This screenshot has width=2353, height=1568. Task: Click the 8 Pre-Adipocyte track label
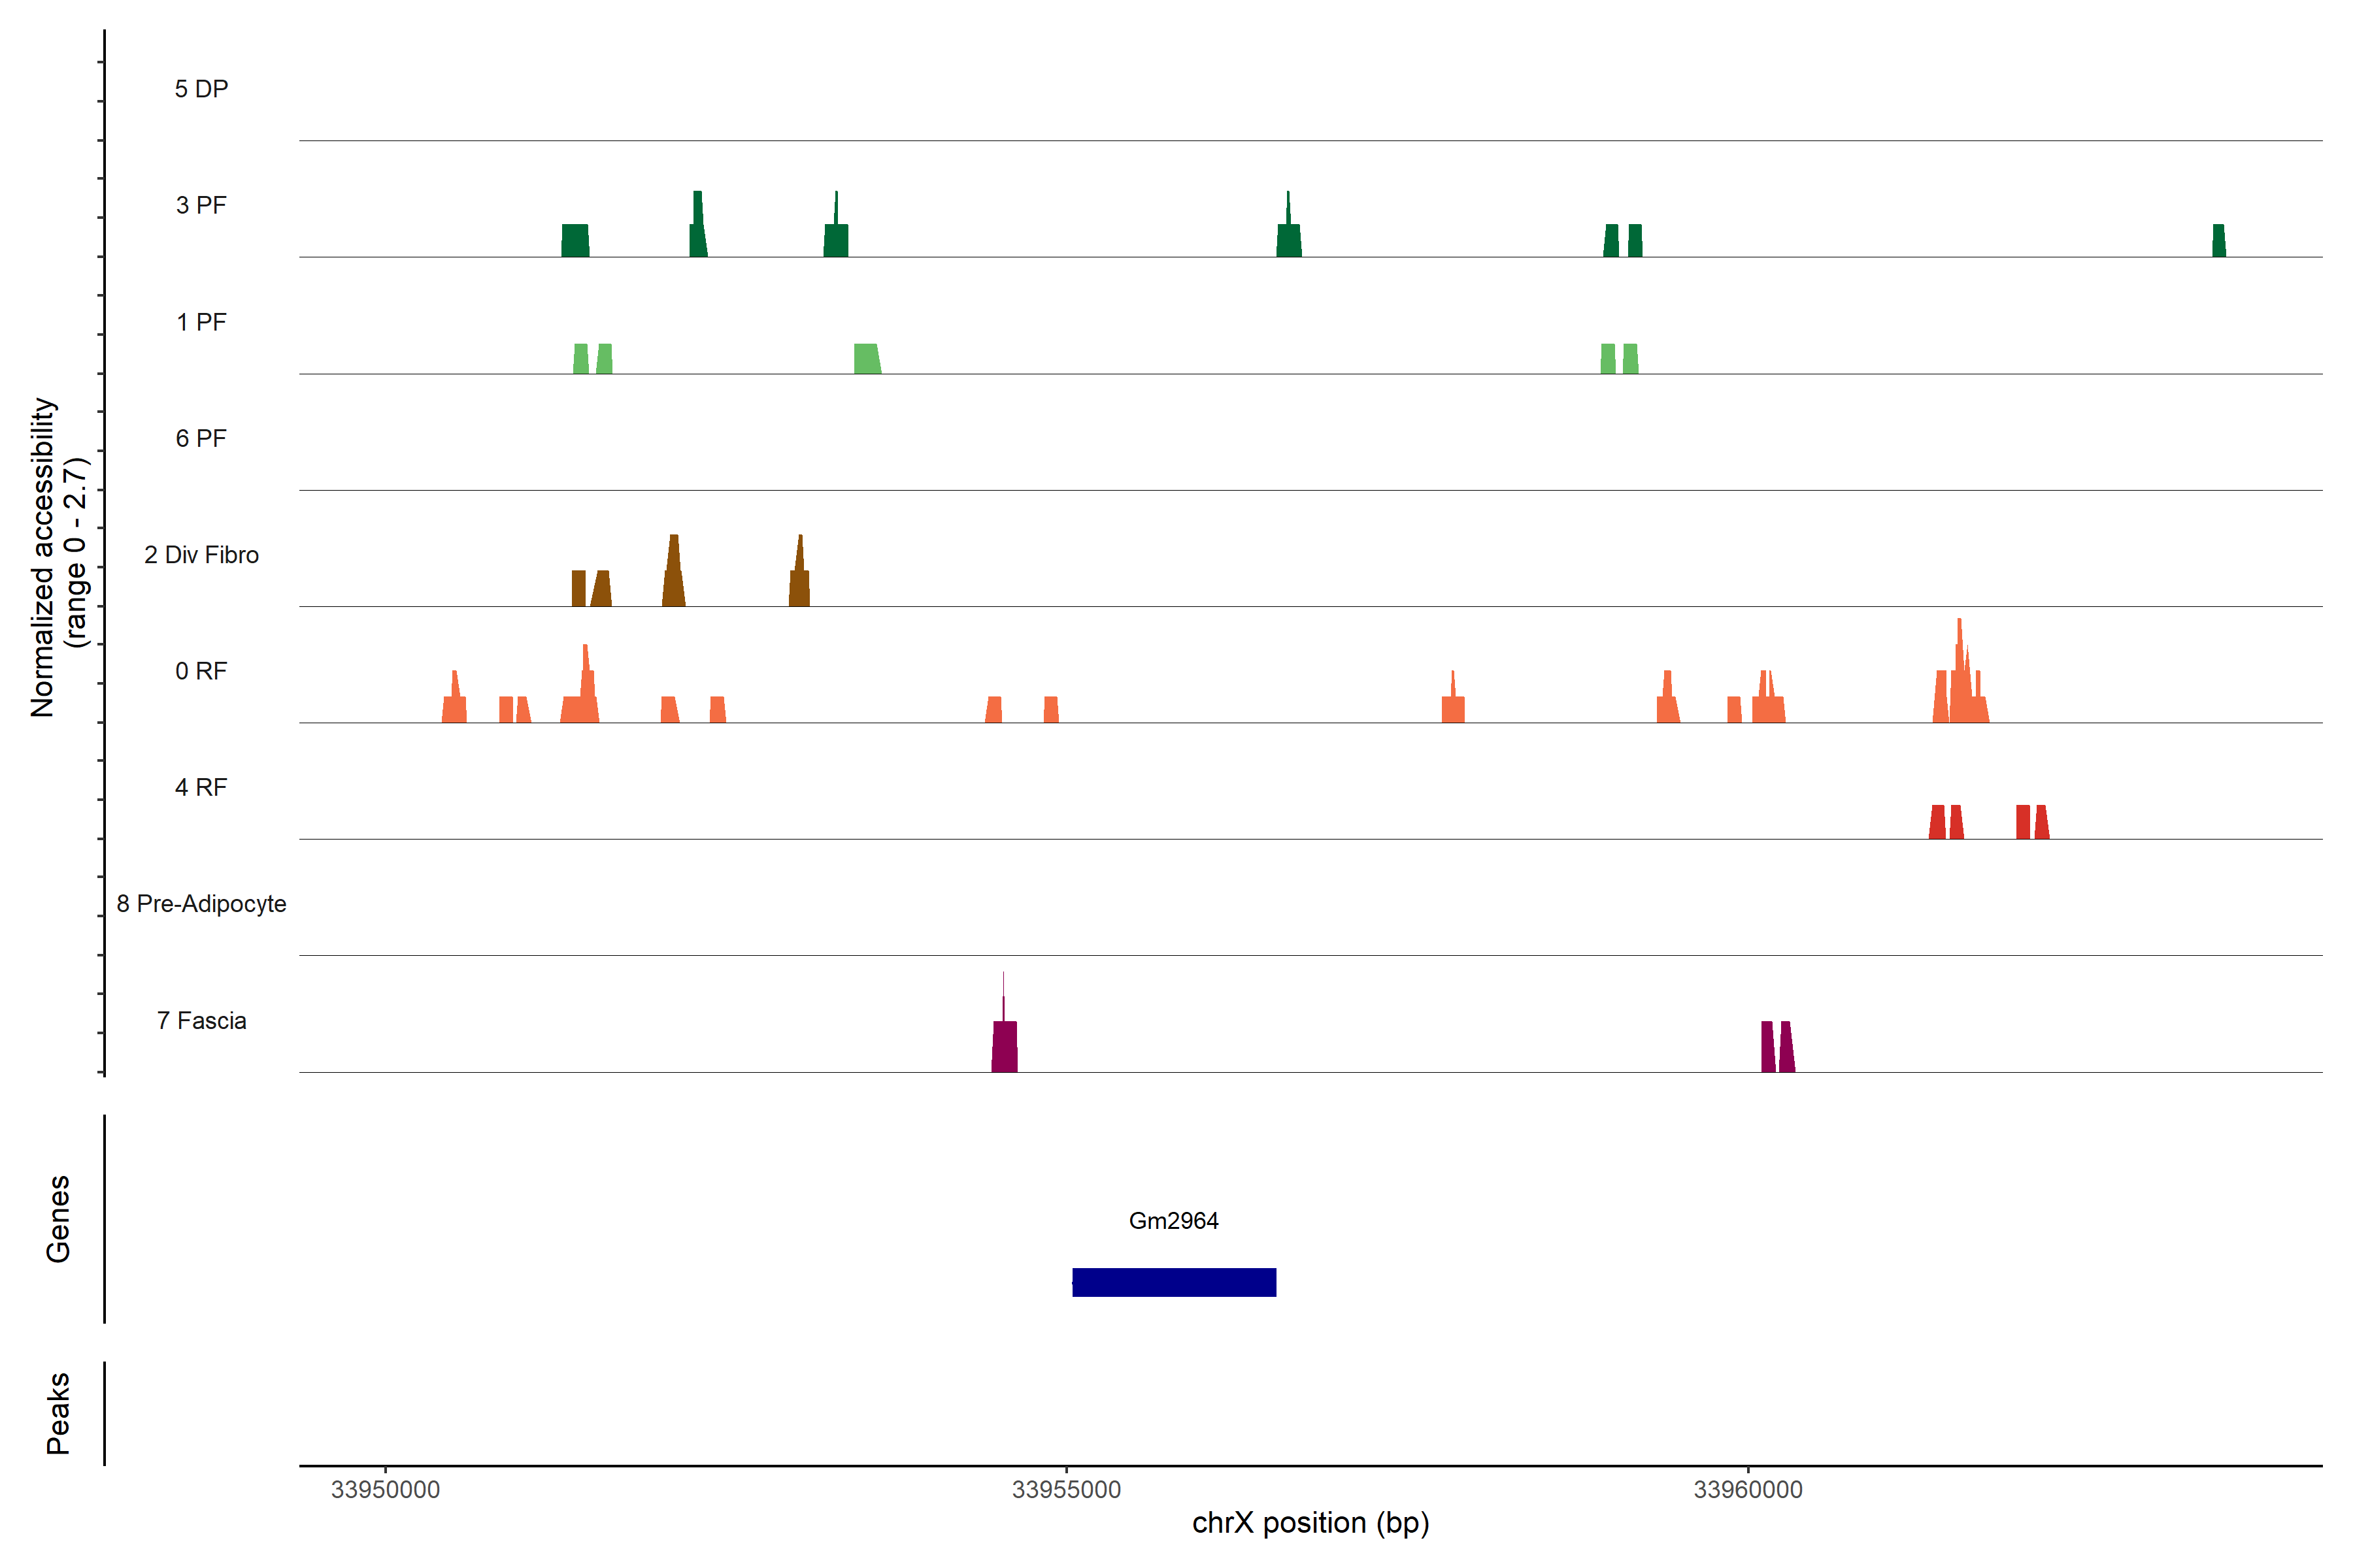pyautogui.click(x=201, y=904)
